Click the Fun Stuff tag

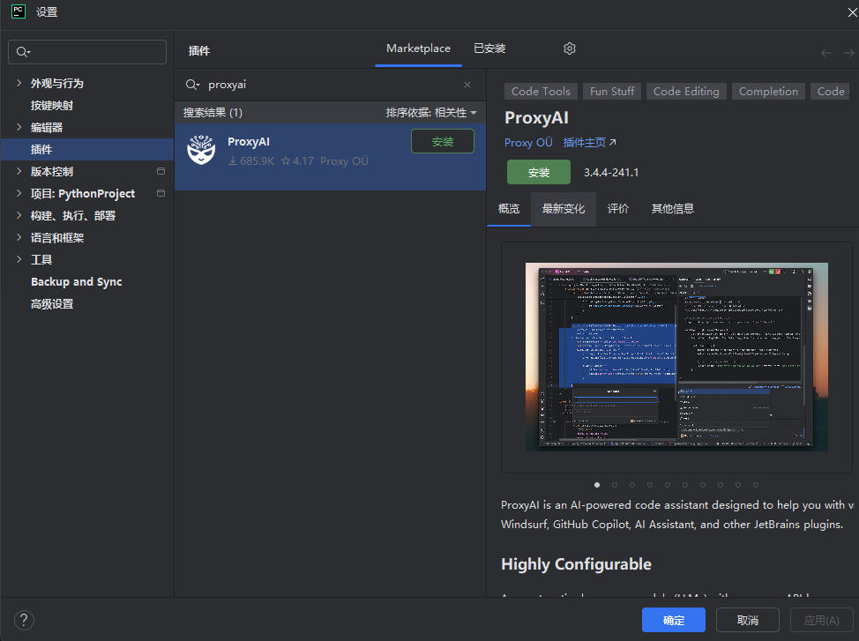612,92
